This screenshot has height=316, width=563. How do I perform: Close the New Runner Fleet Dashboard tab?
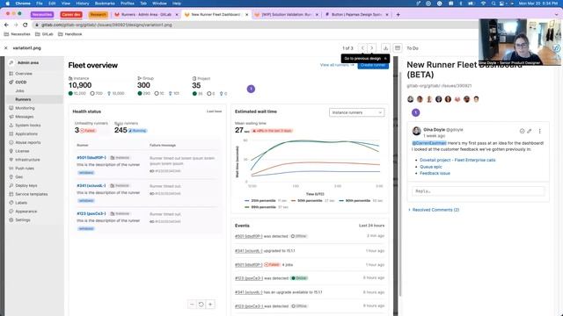[246, 15]
